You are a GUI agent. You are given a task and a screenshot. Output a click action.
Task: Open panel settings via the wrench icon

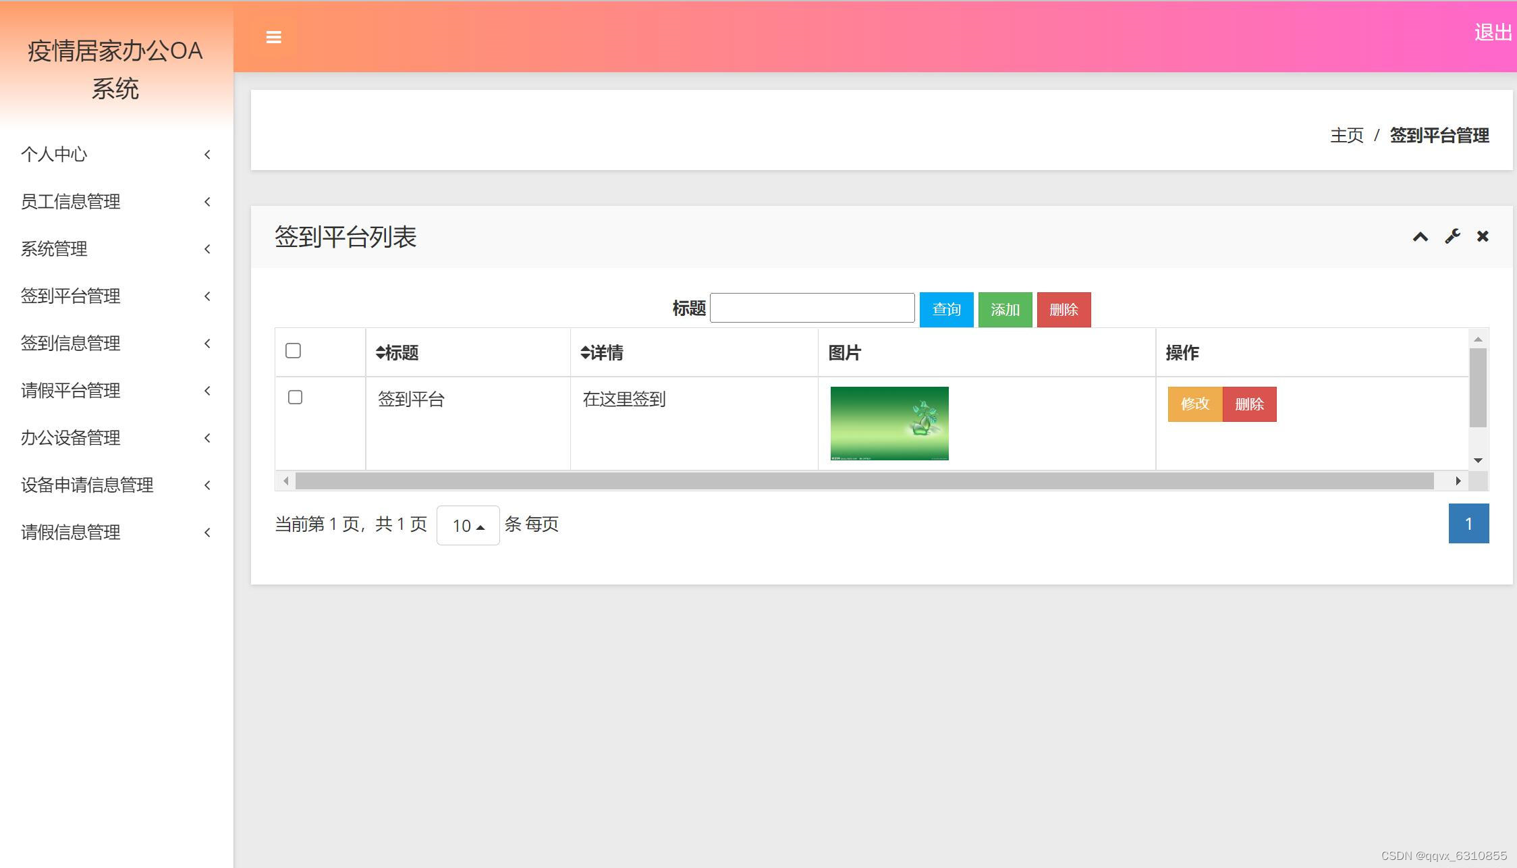[1452, 236]
